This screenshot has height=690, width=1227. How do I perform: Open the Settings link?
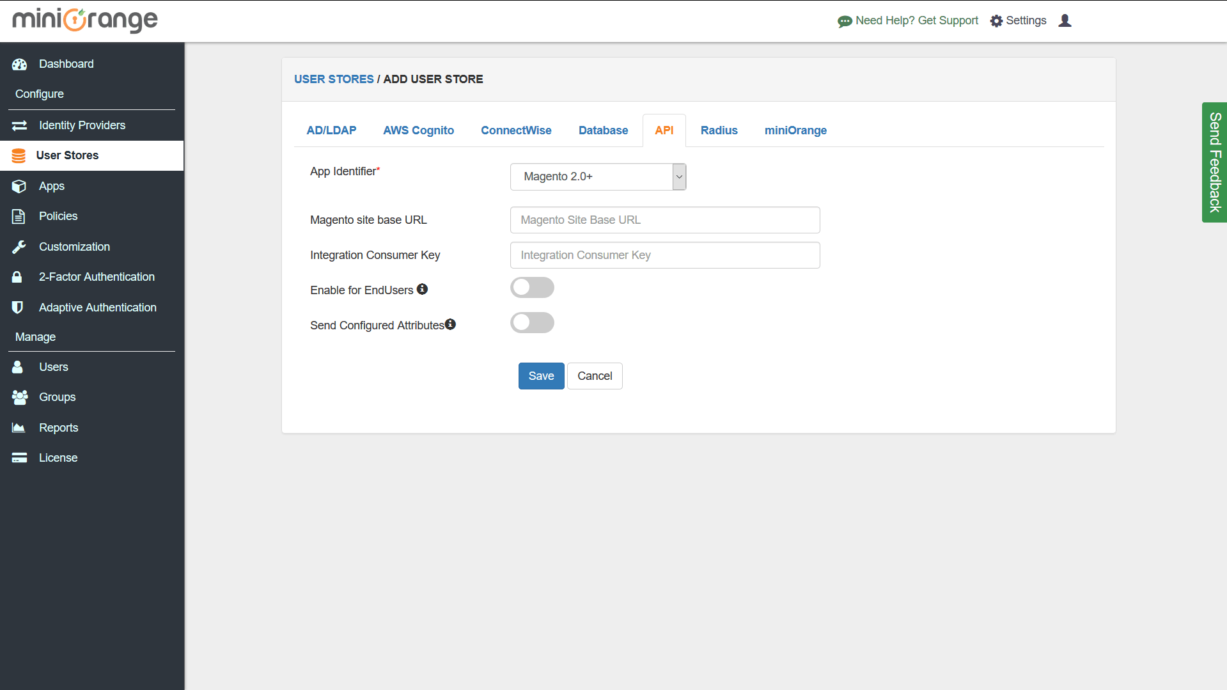[x=1026, y=20]
